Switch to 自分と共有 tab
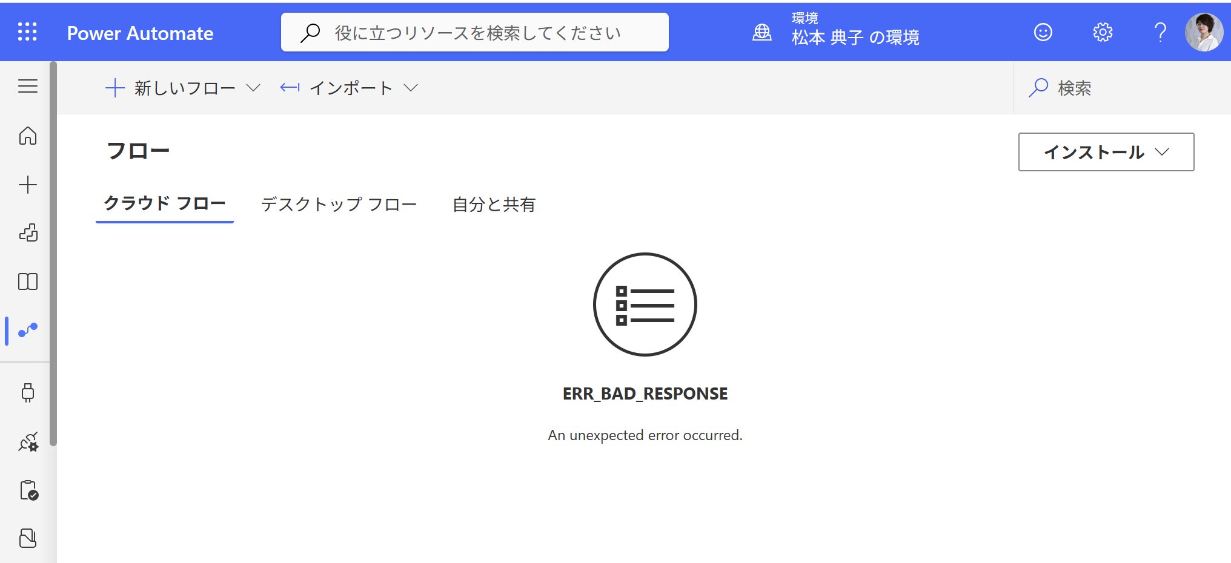The width and height of the screenshot is (1231, 563). point(494,205)
